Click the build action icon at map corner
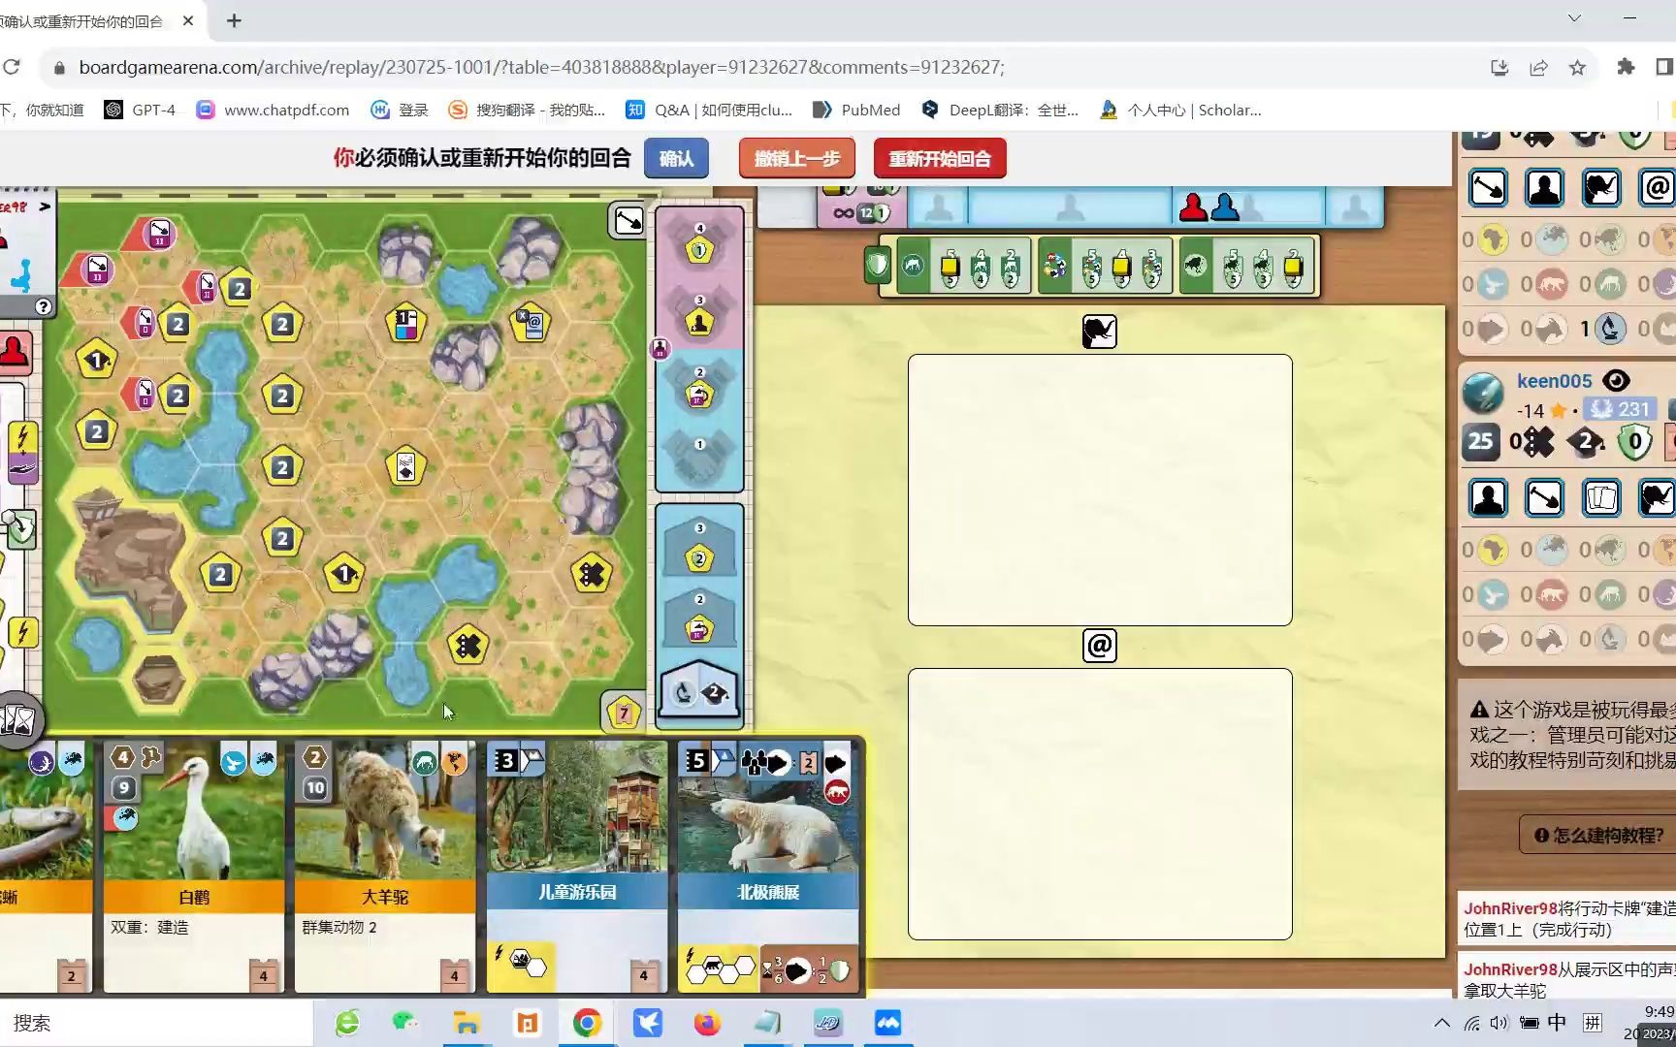This screenshot has width=1676, height=1047. tap(628, 221)
